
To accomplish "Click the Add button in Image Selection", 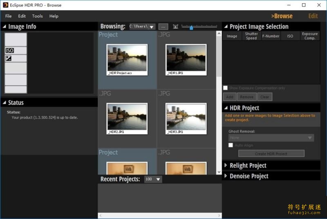I will (230, 97).
